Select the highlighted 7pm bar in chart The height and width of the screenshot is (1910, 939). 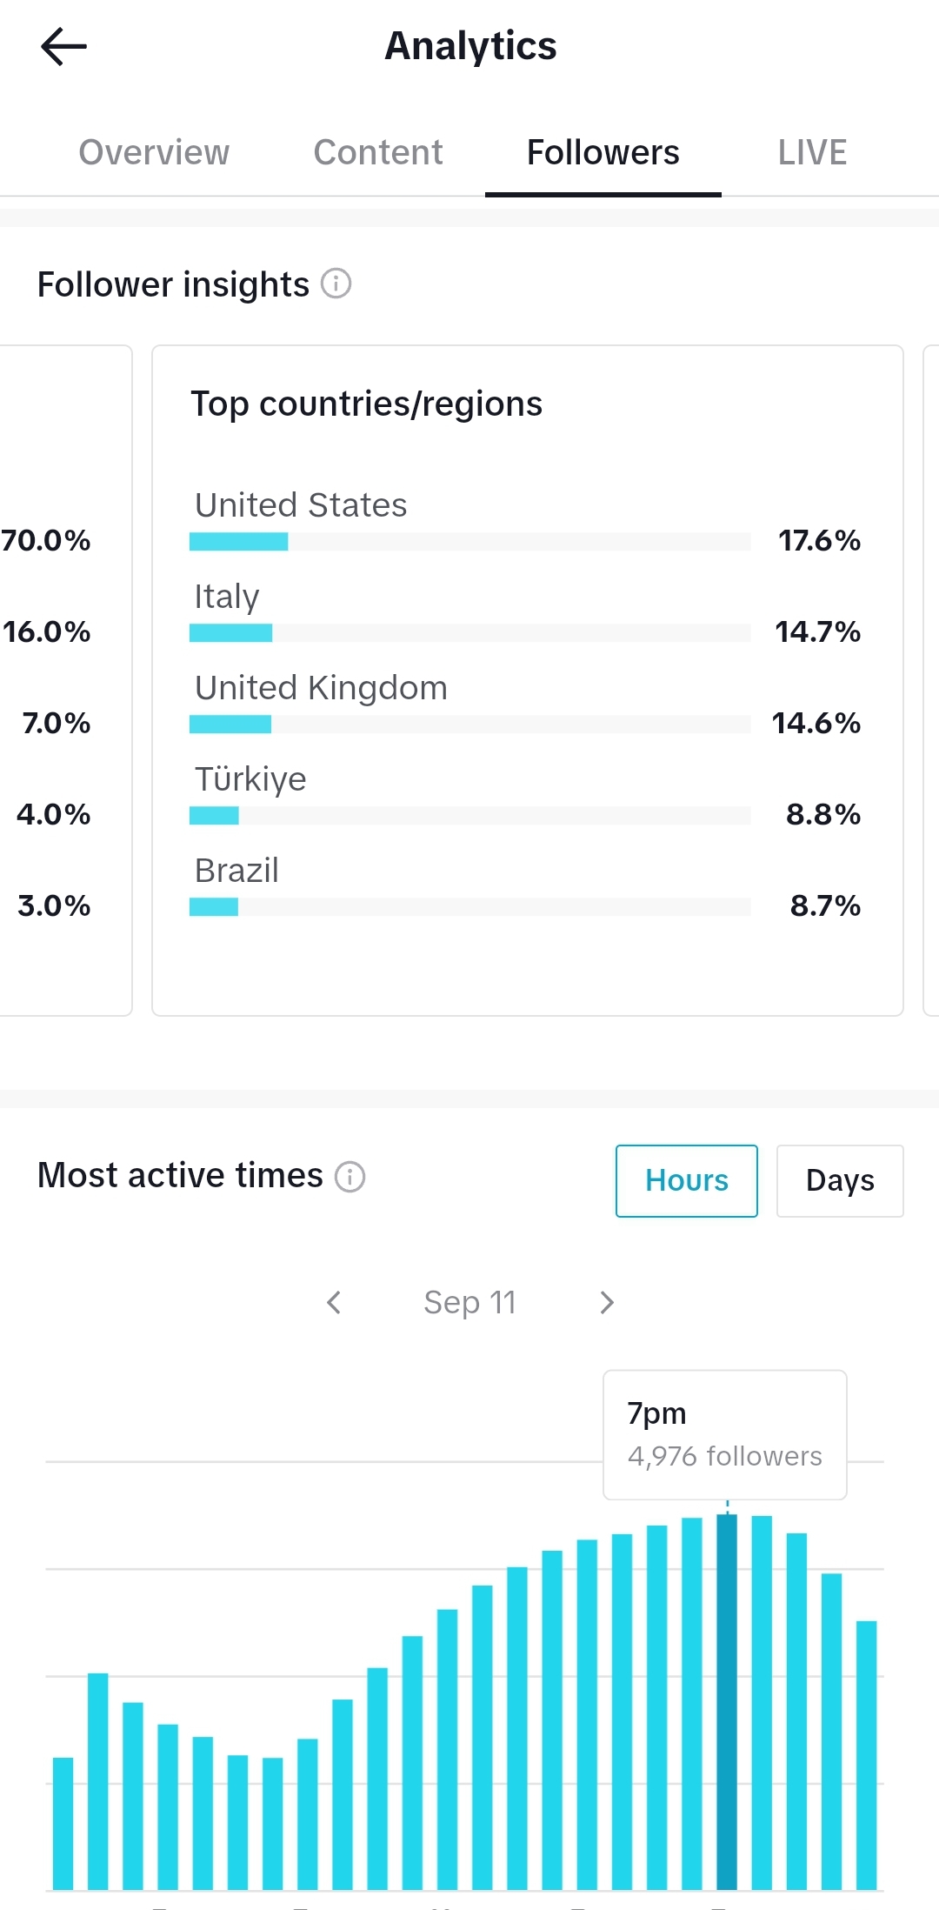click(727, 1701)
